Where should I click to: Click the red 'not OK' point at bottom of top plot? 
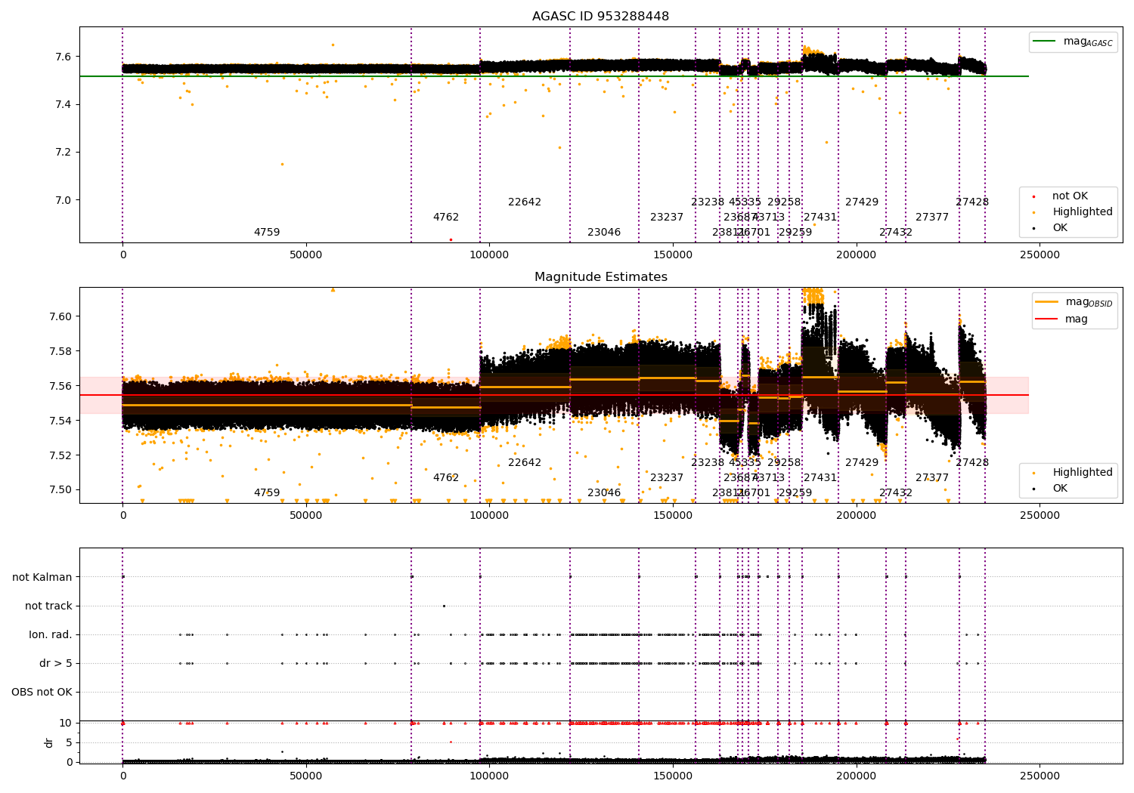pyautogui.click(x=451, y=239)
